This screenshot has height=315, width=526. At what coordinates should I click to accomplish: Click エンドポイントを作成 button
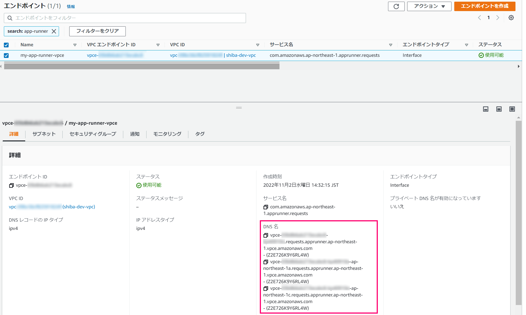(x=484, y=6)
